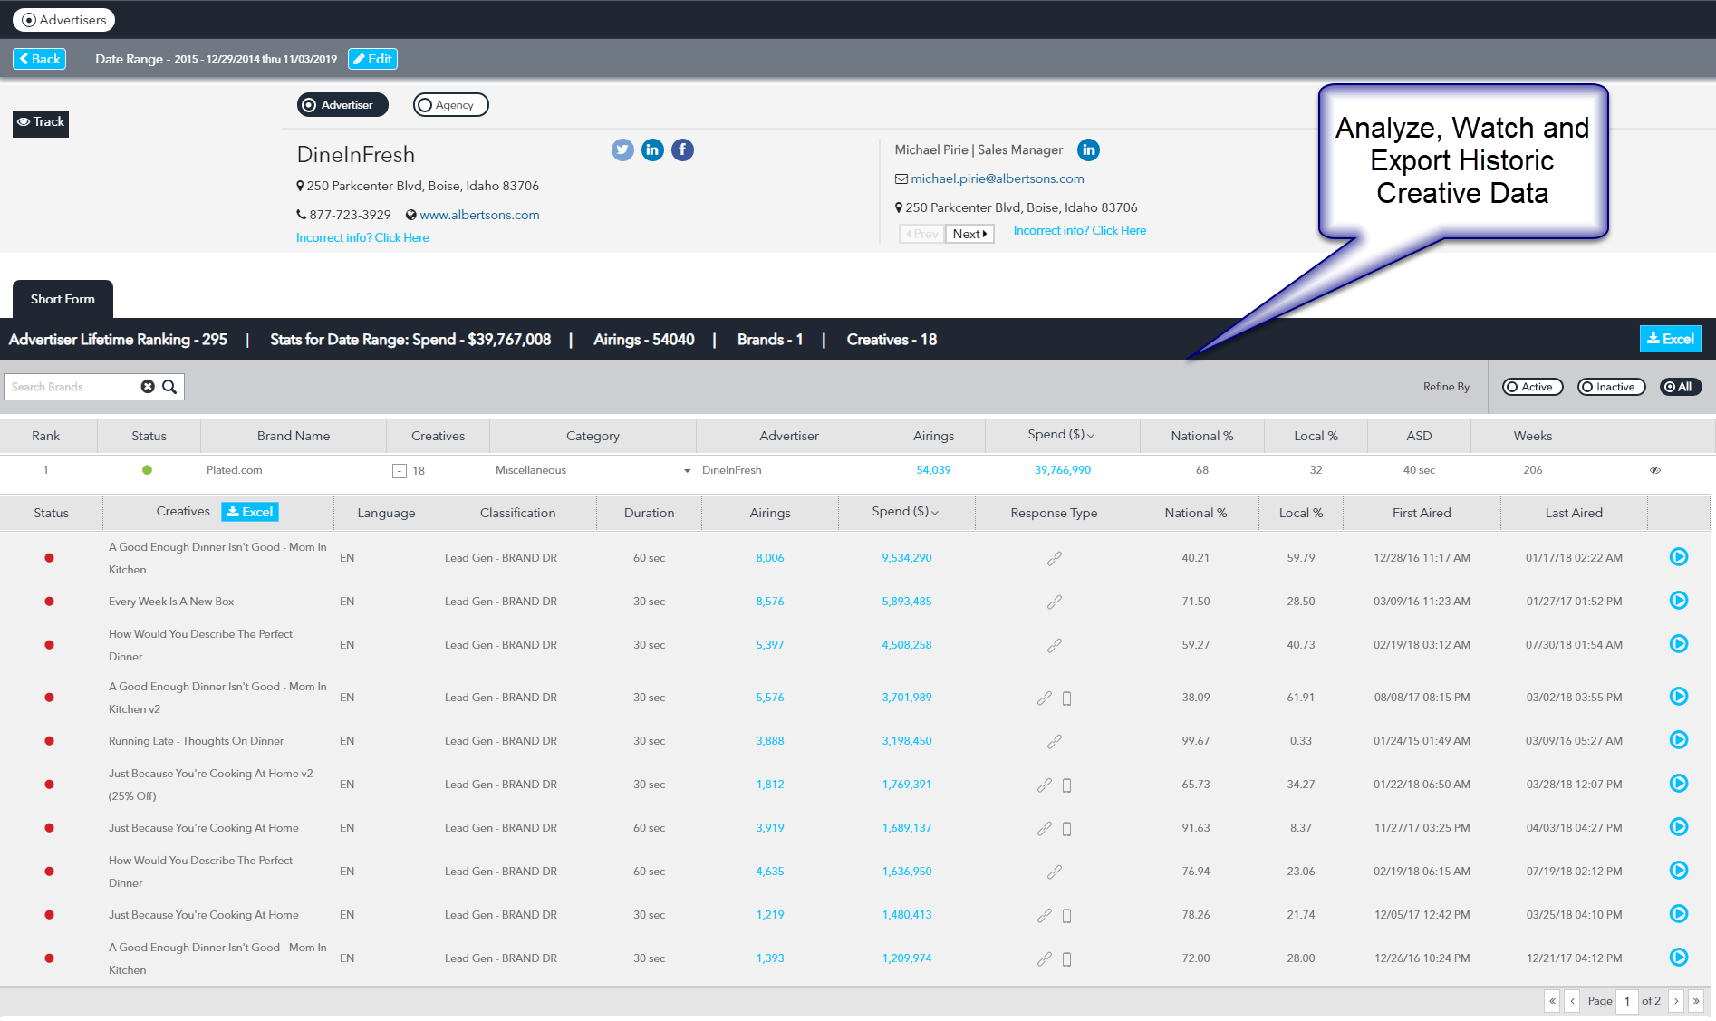This screenshot has height=1021, width=1716.
Task: Refine brands by Inactive
Action: click(1611, 387)
